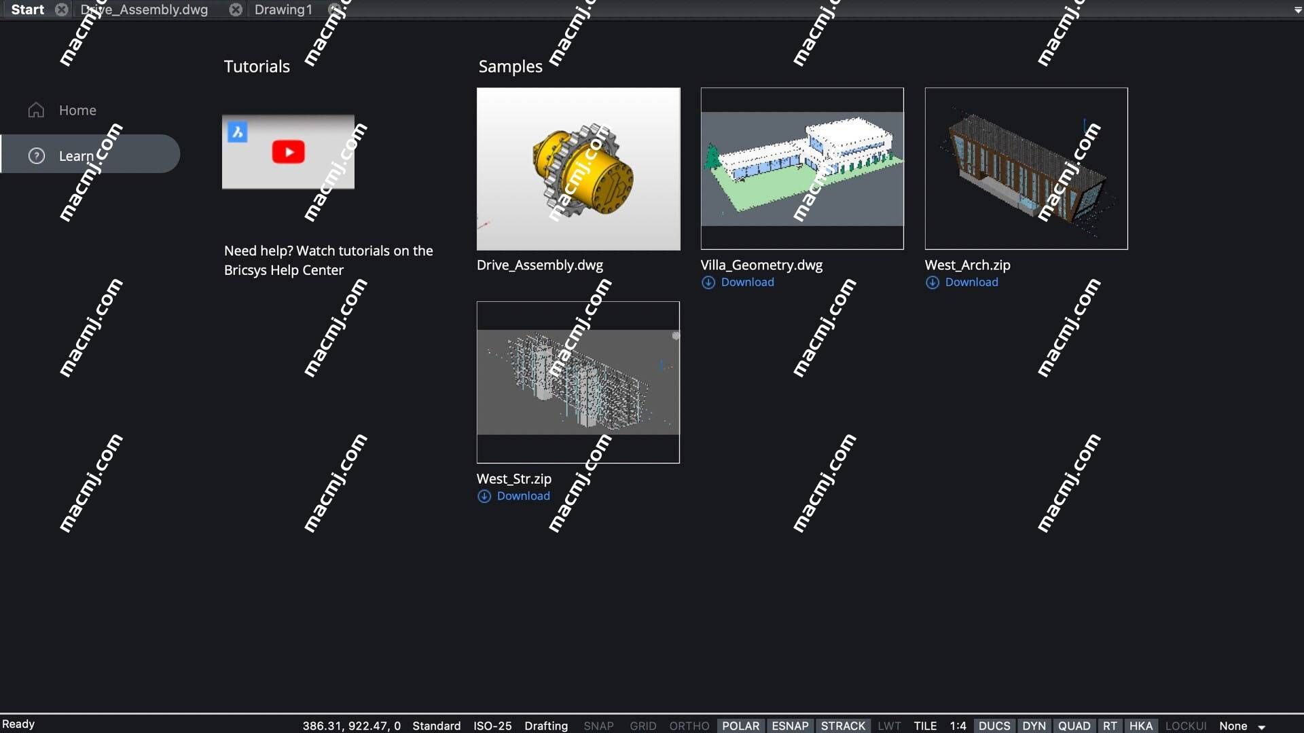Click download arrow icon under West_Str.zip
Screen dimensions: 1304x733
[484, 496]
